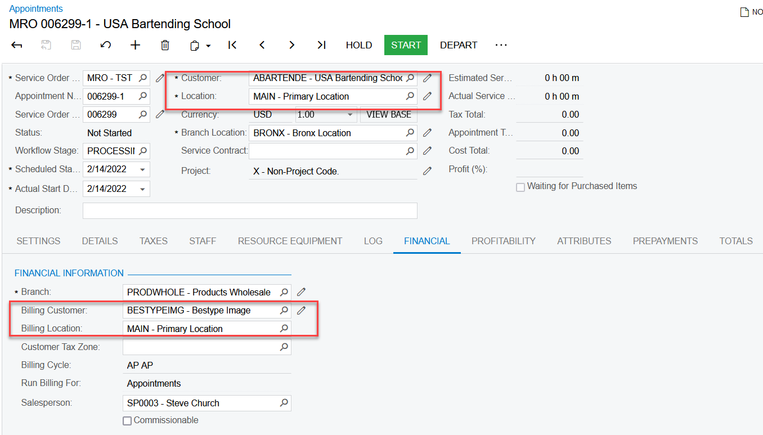Click the delete trash icon

165,45
